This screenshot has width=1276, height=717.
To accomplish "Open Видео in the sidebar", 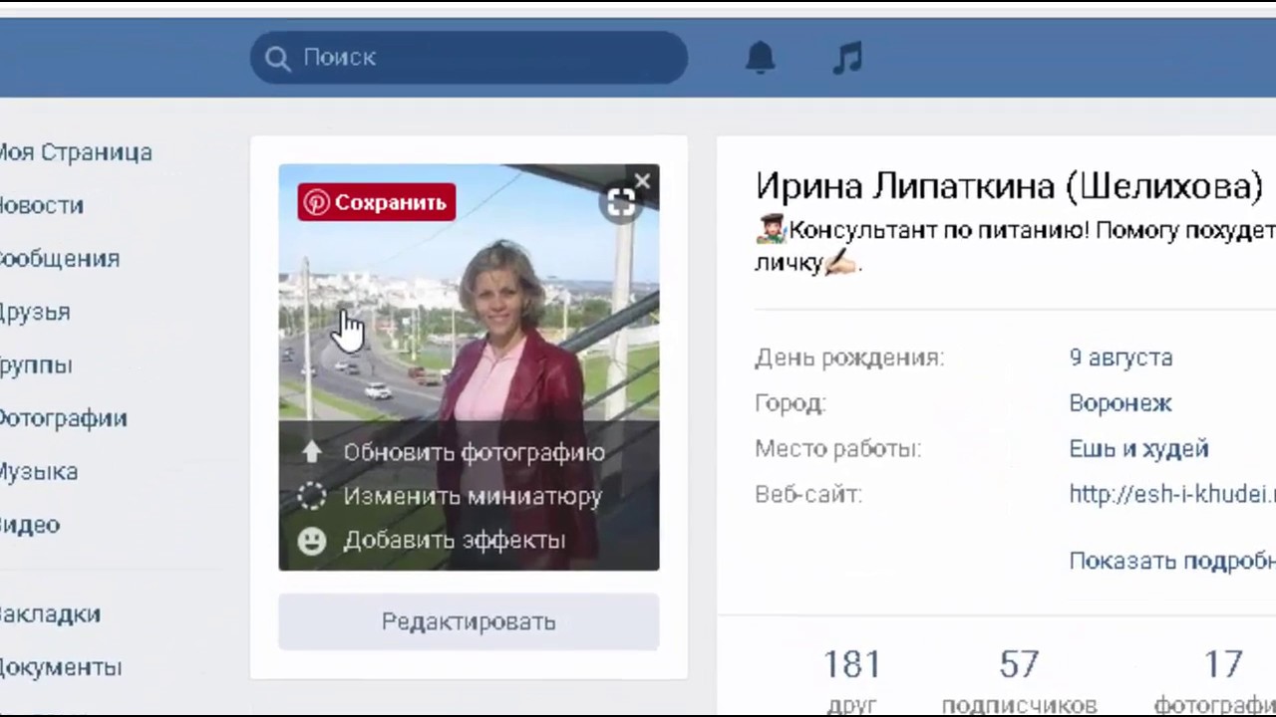I will tap(30, 525).
